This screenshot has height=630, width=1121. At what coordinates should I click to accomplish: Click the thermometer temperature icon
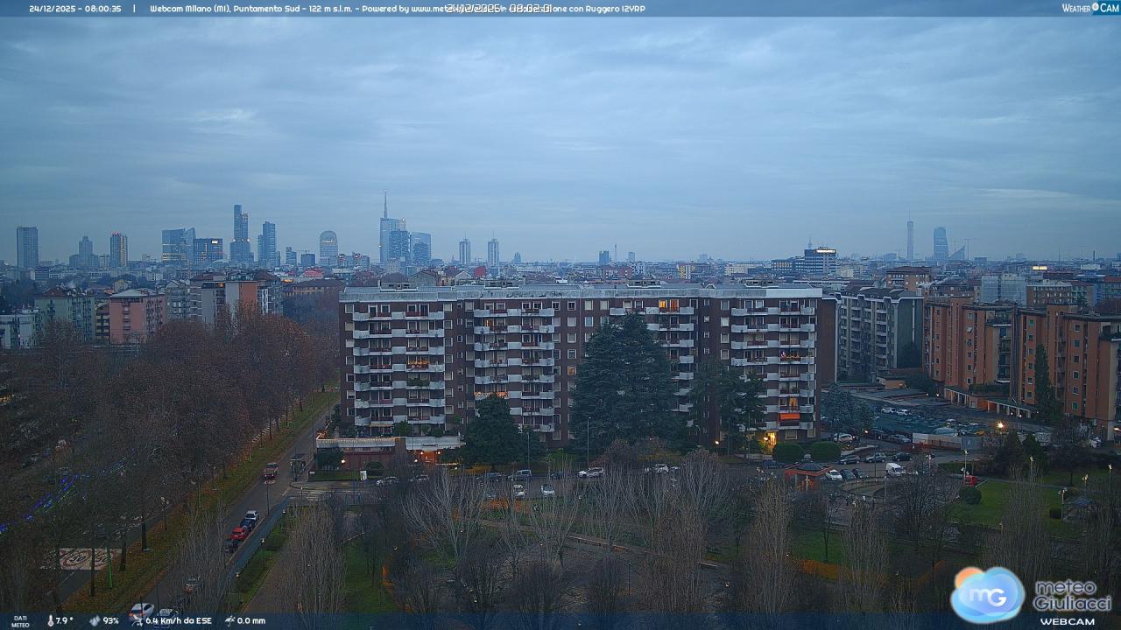[x=51, y=620]
